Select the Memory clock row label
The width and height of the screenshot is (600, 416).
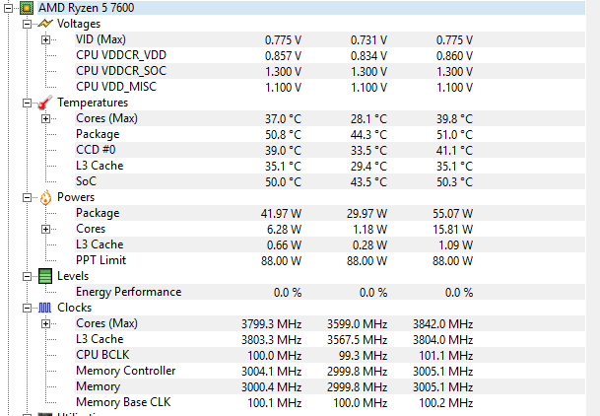click(x=98, y=386)
